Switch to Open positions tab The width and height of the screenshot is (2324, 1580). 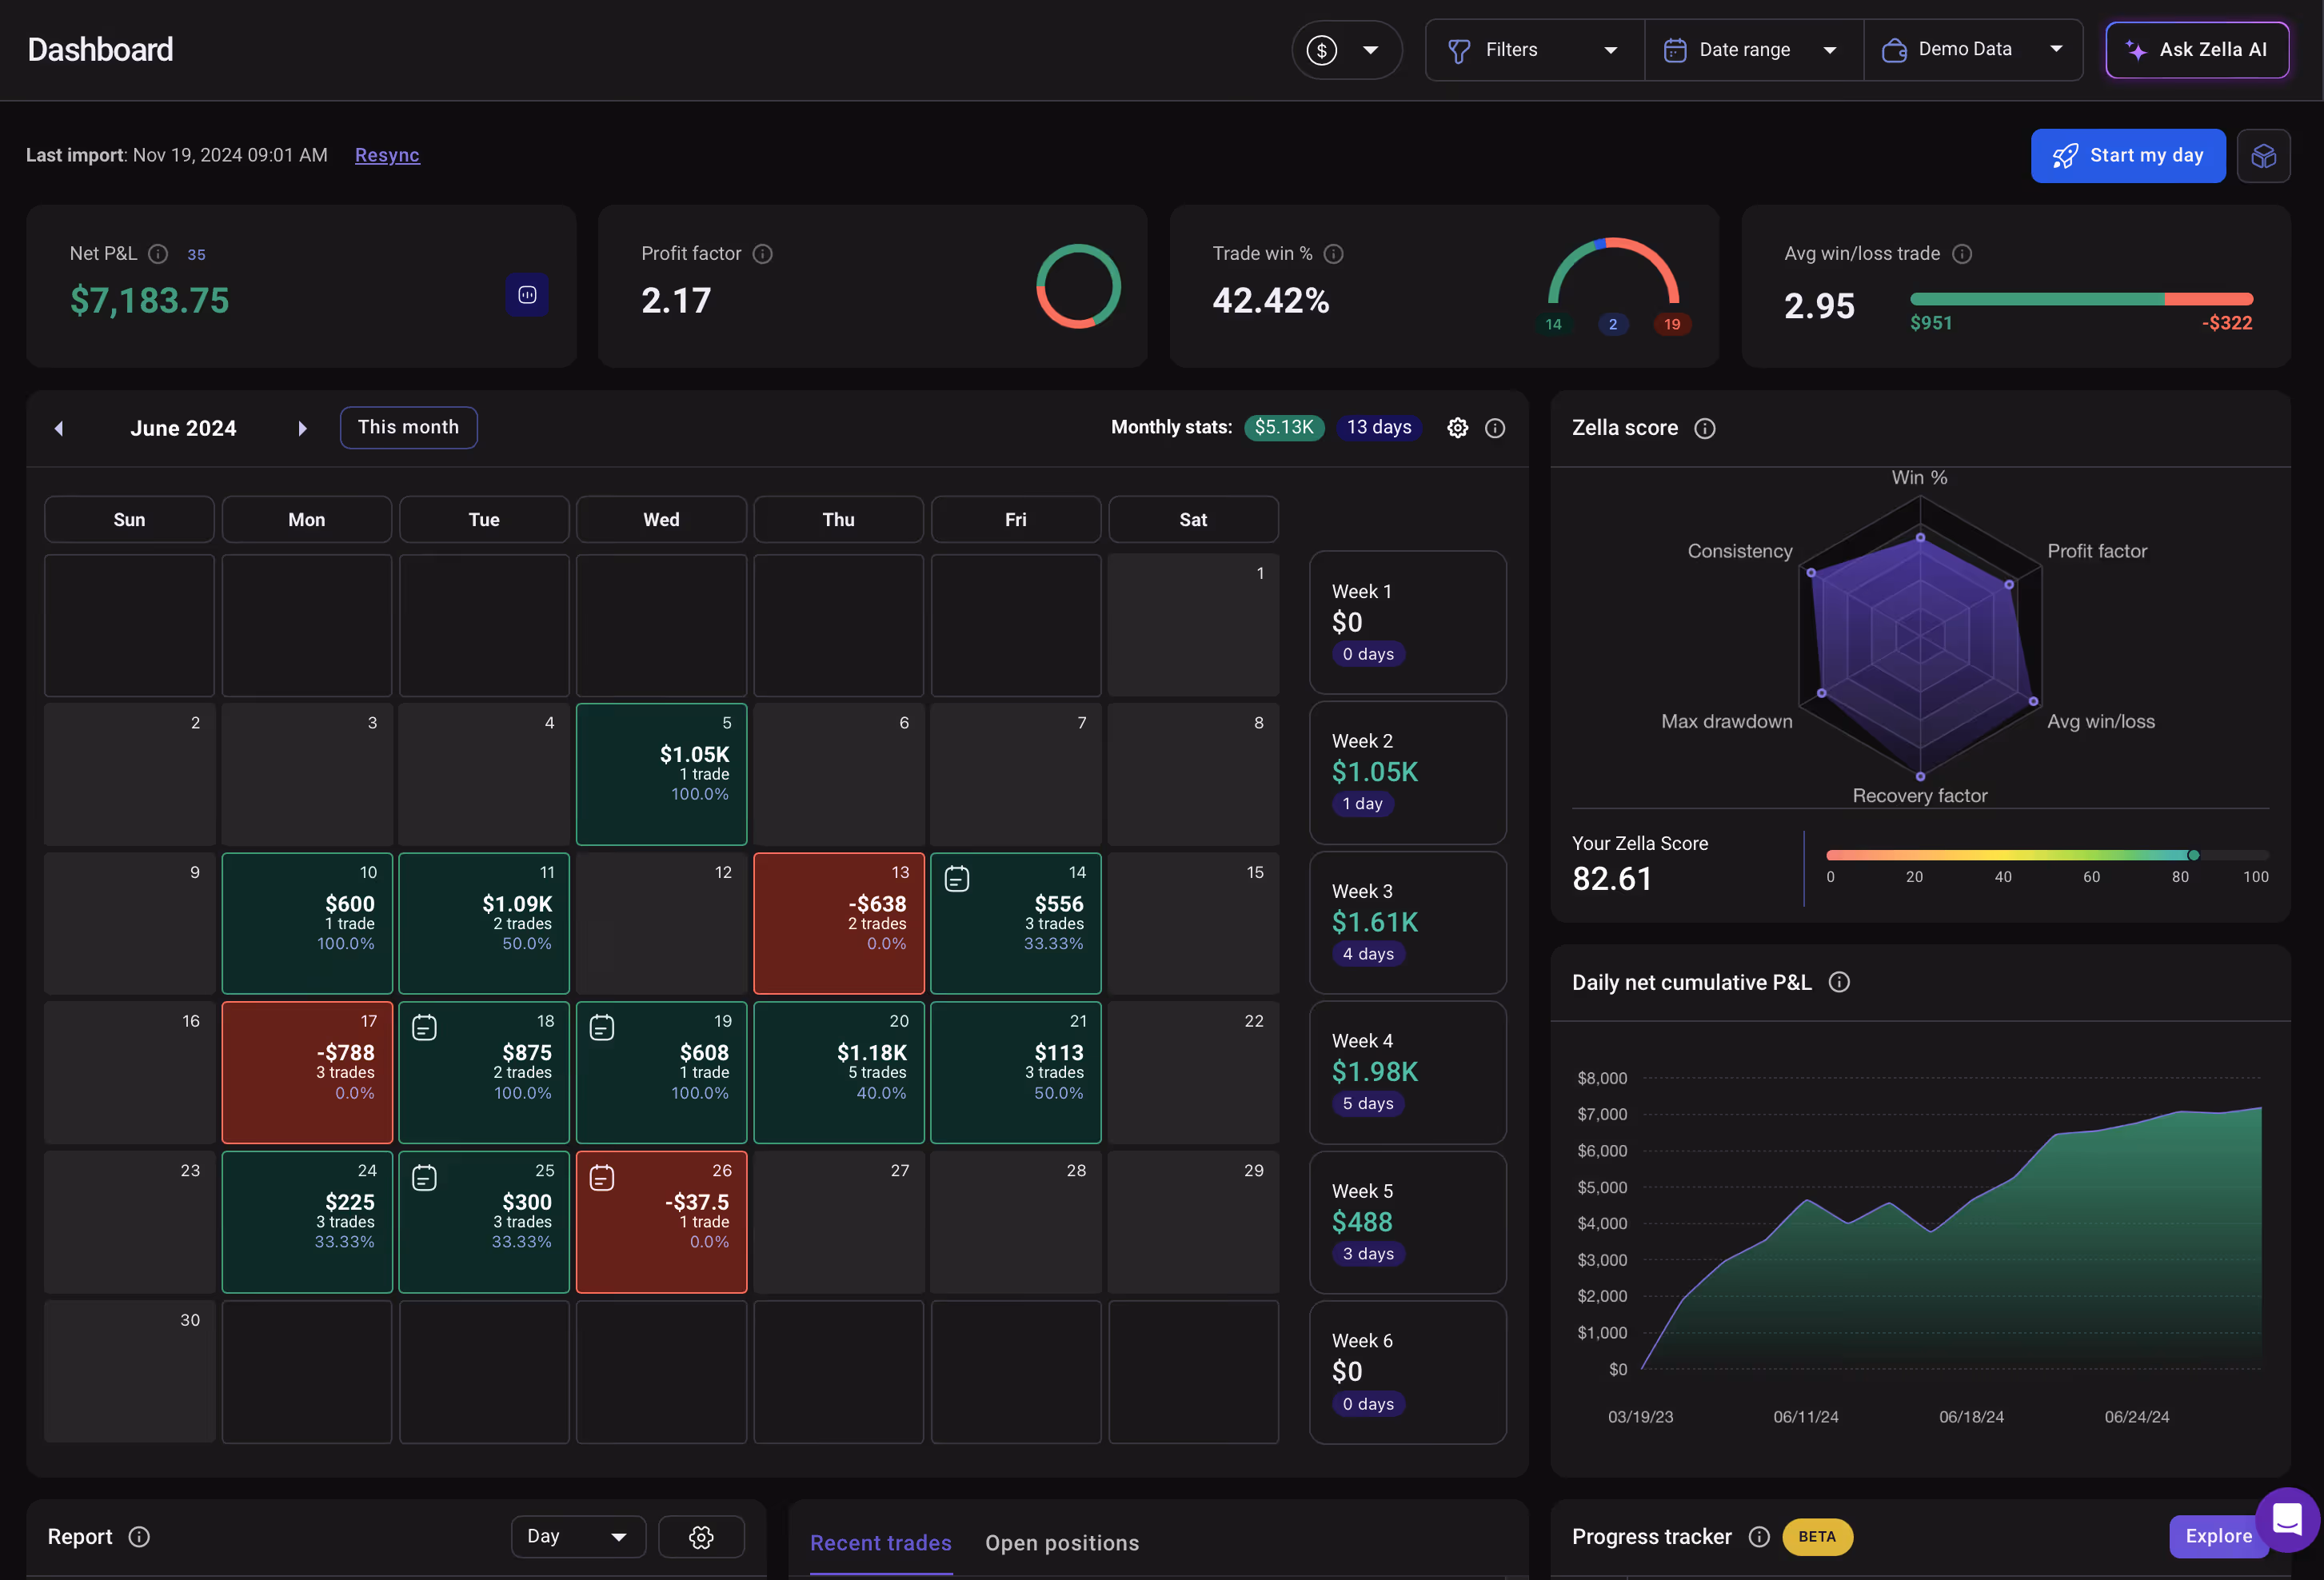pos(1061,1543)
